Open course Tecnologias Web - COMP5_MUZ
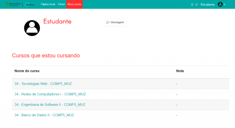This screenshot has height=128, width=235. click(43, 84)
